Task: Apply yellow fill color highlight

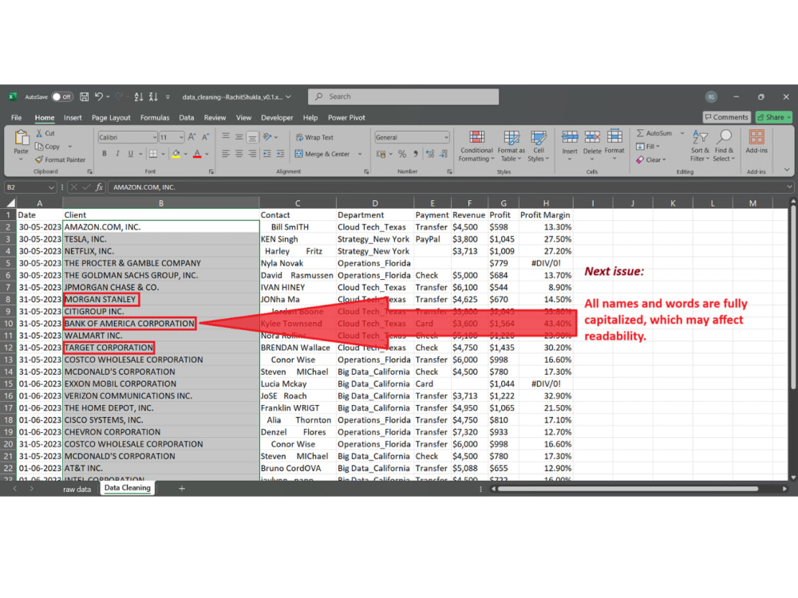Action: click(x=176, y=154)
